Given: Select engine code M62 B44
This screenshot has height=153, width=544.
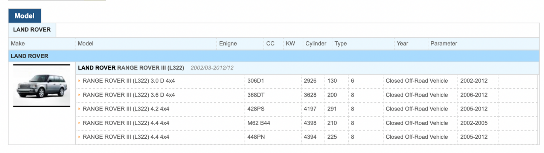Looking at the screenshot, I should pos(259,123).
